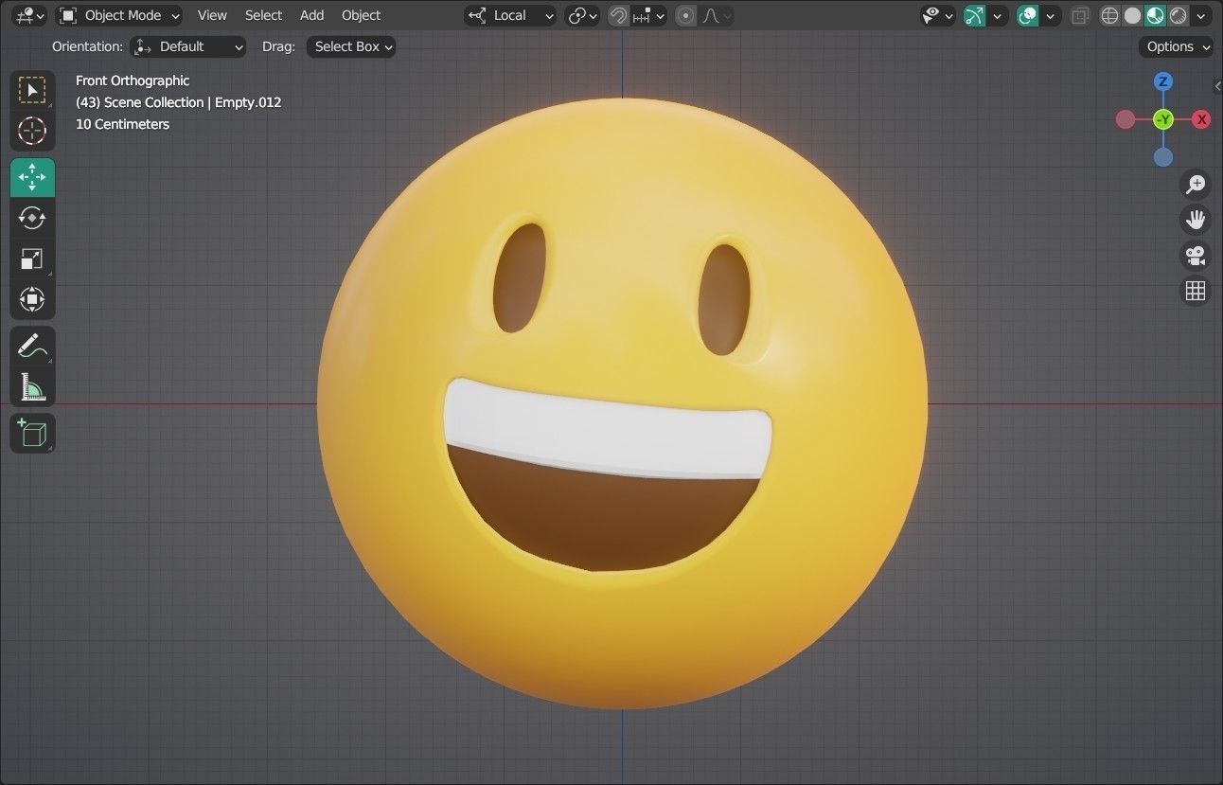Click the green -Y axis gizmo ball
The height and width of the screenshot is (785, 1223).
point(1163,119)
